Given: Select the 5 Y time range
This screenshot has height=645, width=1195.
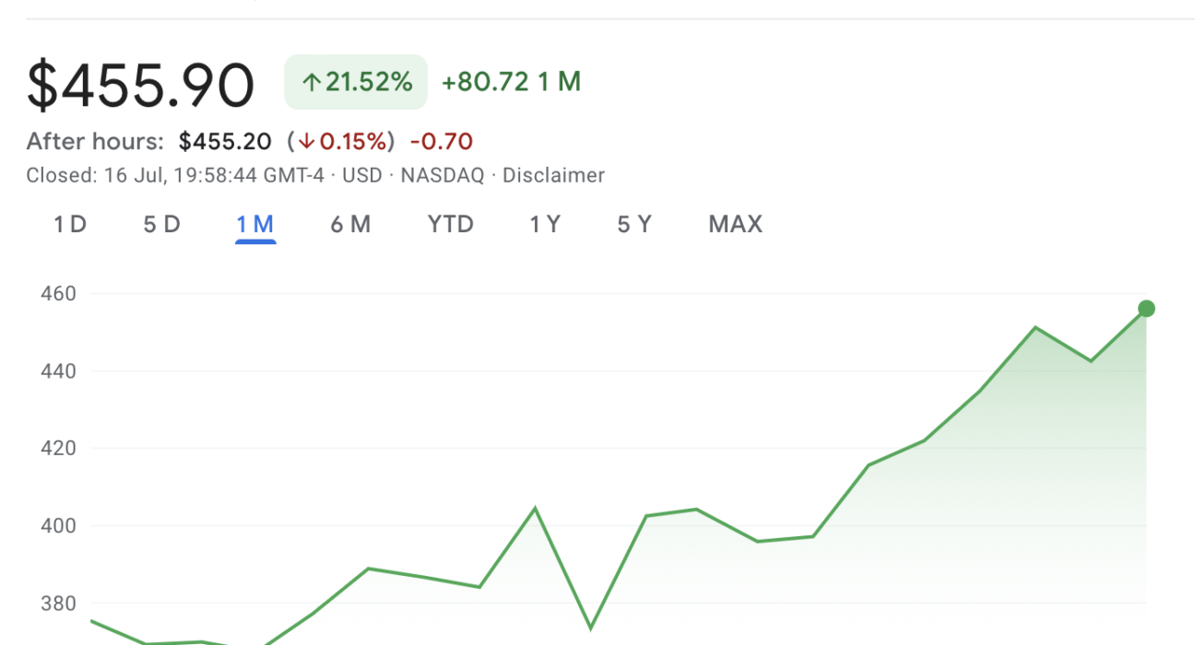Looking at the screenshot, I should (634, 224).
